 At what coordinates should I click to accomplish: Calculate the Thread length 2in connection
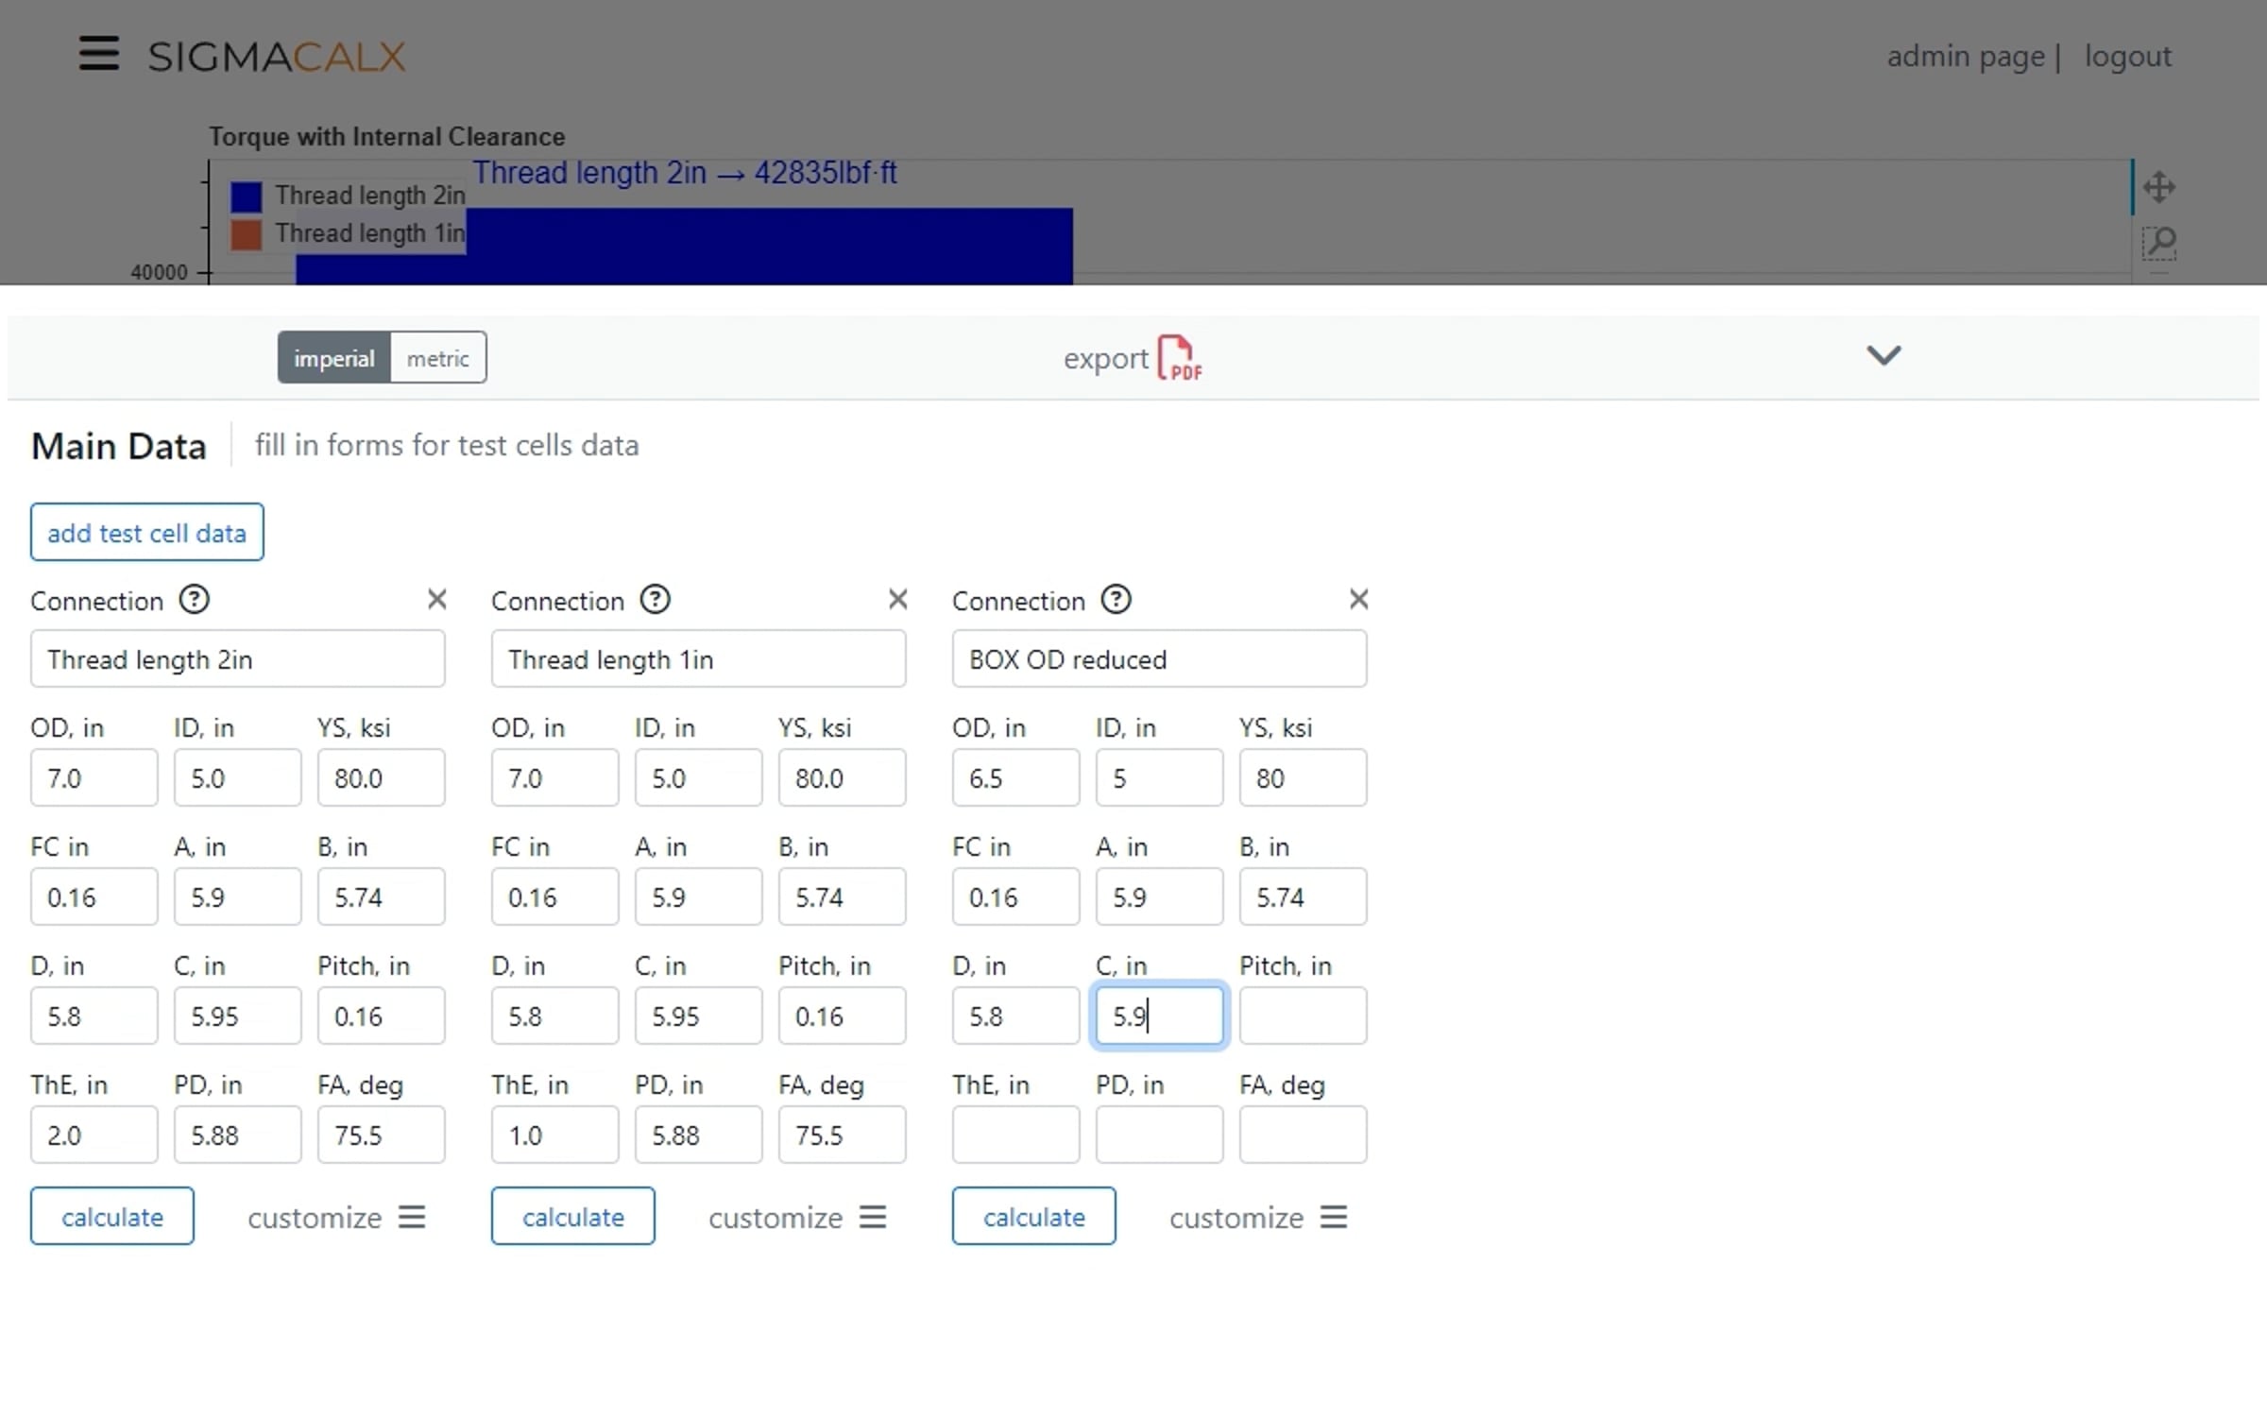(112, 1216)
